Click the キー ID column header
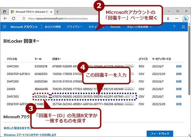Image resolution: width=191 pixels, height=137 pixels. 38,59
